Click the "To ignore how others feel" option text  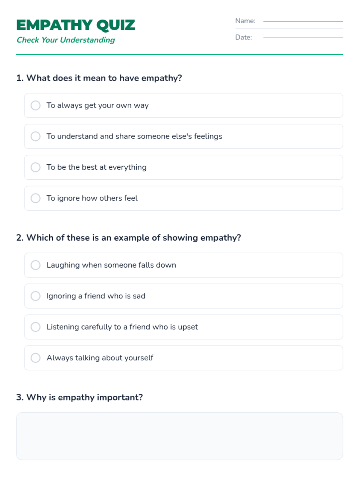click(x=92, y=198)
